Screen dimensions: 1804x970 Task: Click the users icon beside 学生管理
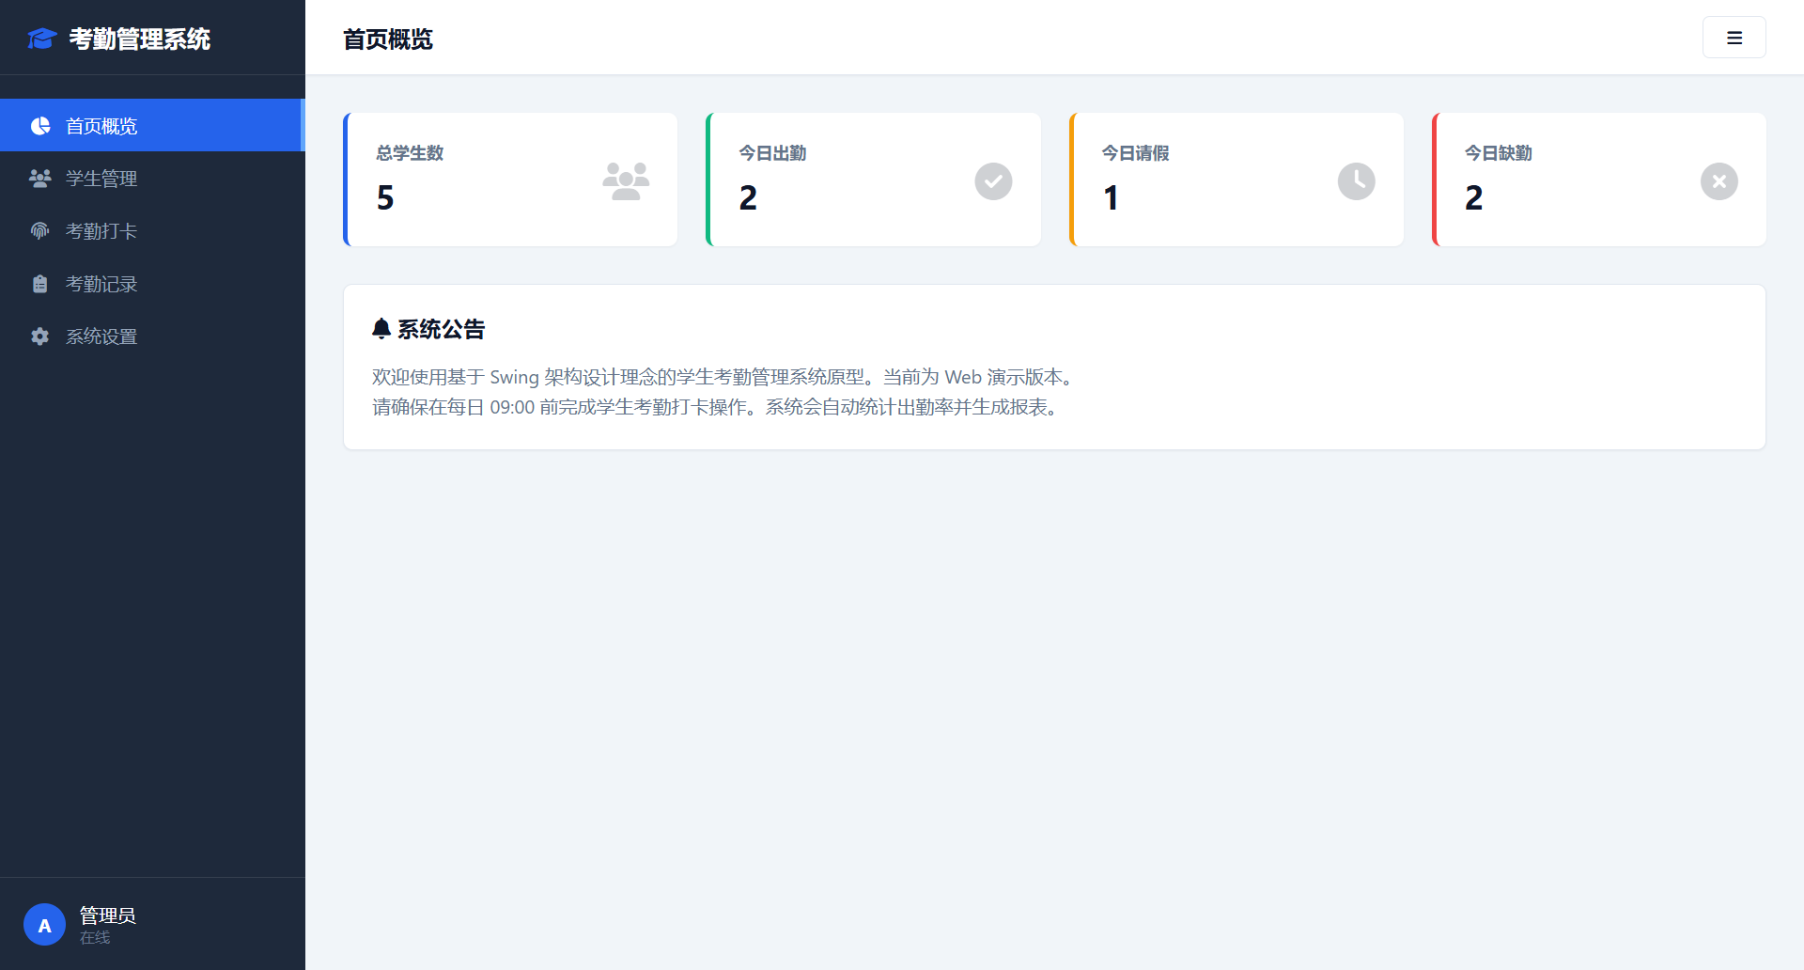40,179
